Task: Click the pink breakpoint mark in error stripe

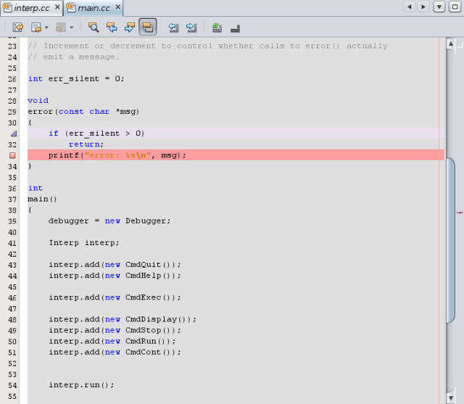Action: click(x=460, y=213)
